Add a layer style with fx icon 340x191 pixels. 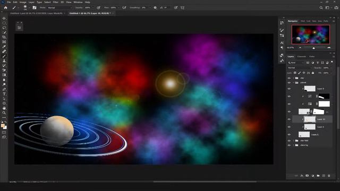click(x=302, y=176)
